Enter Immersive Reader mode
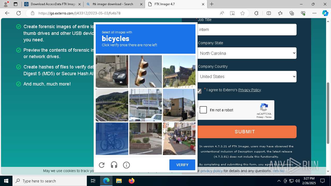 (232, 13)
